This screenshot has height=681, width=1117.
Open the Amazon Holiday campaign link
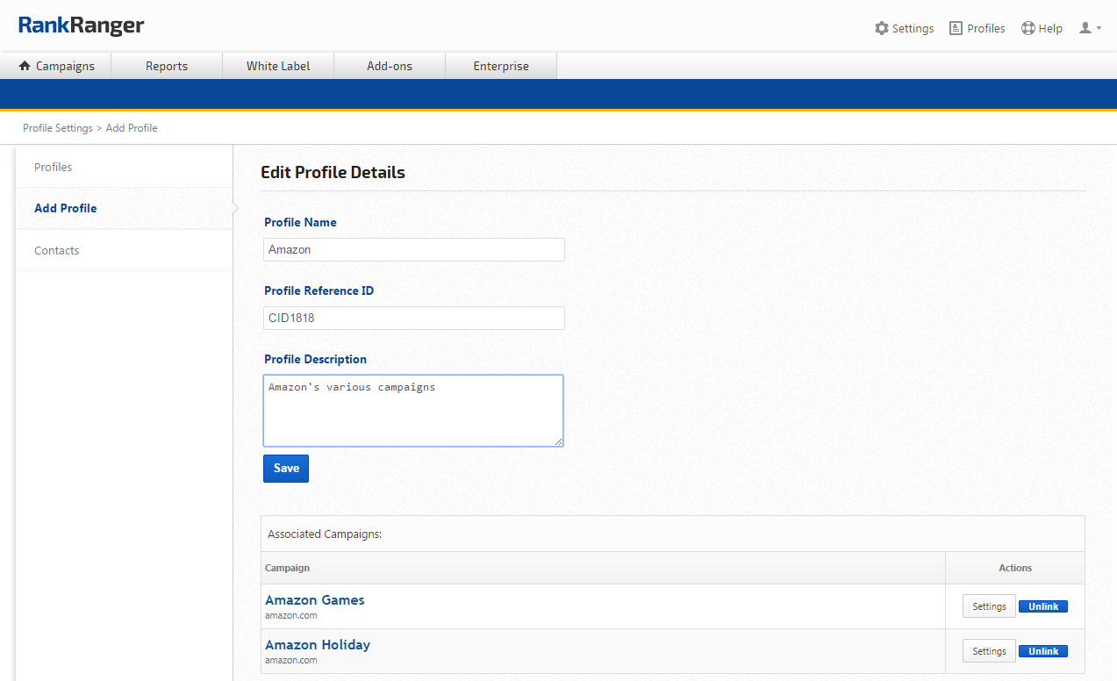tap(318, 644)
